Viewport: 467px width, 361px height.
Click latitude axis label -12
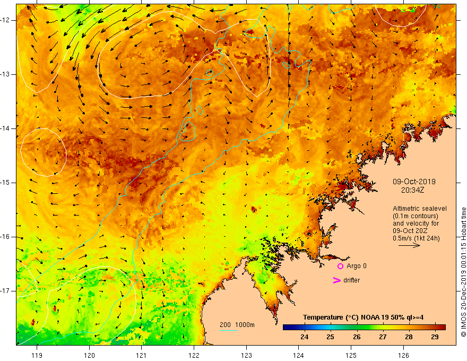coord(6,20)
